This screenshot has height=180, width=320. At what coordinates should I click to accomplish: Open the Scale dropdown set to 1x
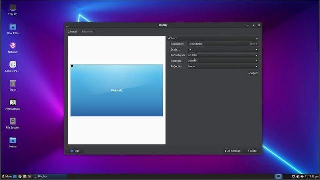[223, 50]
